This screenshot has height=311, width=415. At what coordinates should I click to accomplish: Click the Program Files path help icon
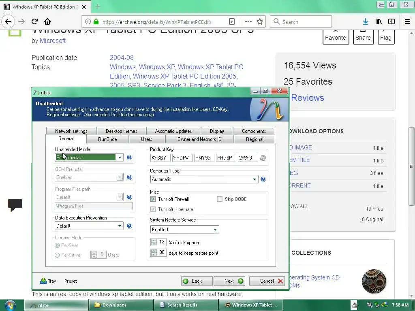[129, 197]
